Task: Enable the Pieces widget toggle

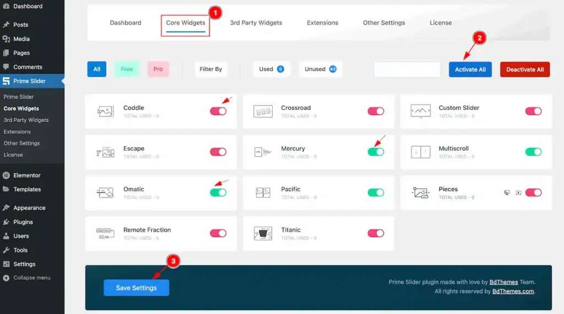Action: (x=533, y=192)
